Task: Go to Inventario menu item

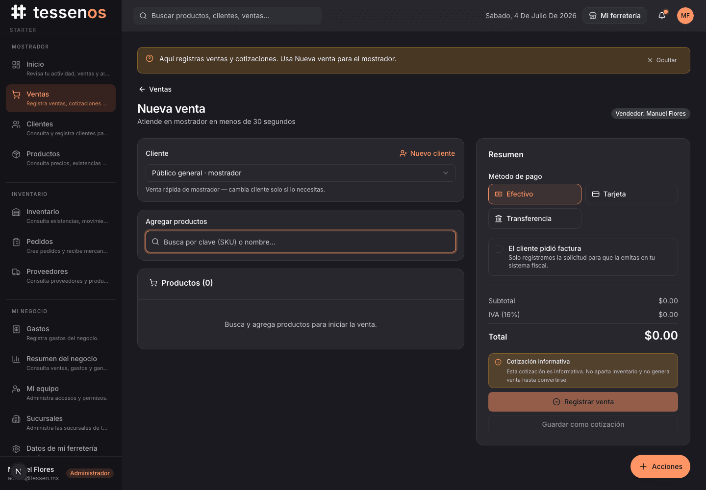Action: pyautogui.click(x=61, y=216)
